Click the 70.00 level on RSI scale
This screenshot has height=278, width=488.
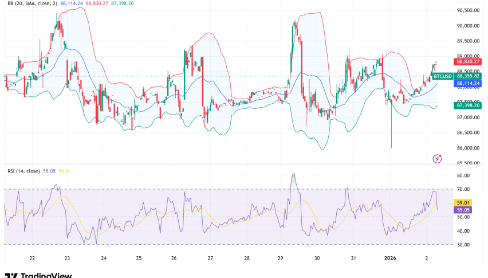pos(465,189)
